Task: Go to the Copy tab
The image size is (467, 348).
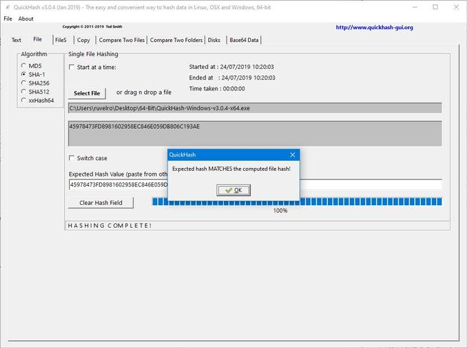Action: pos(83,40)
